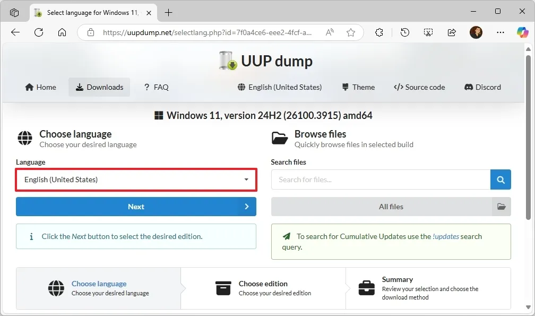Go to the Home section
535x316 pixels.
pos(40,87)
